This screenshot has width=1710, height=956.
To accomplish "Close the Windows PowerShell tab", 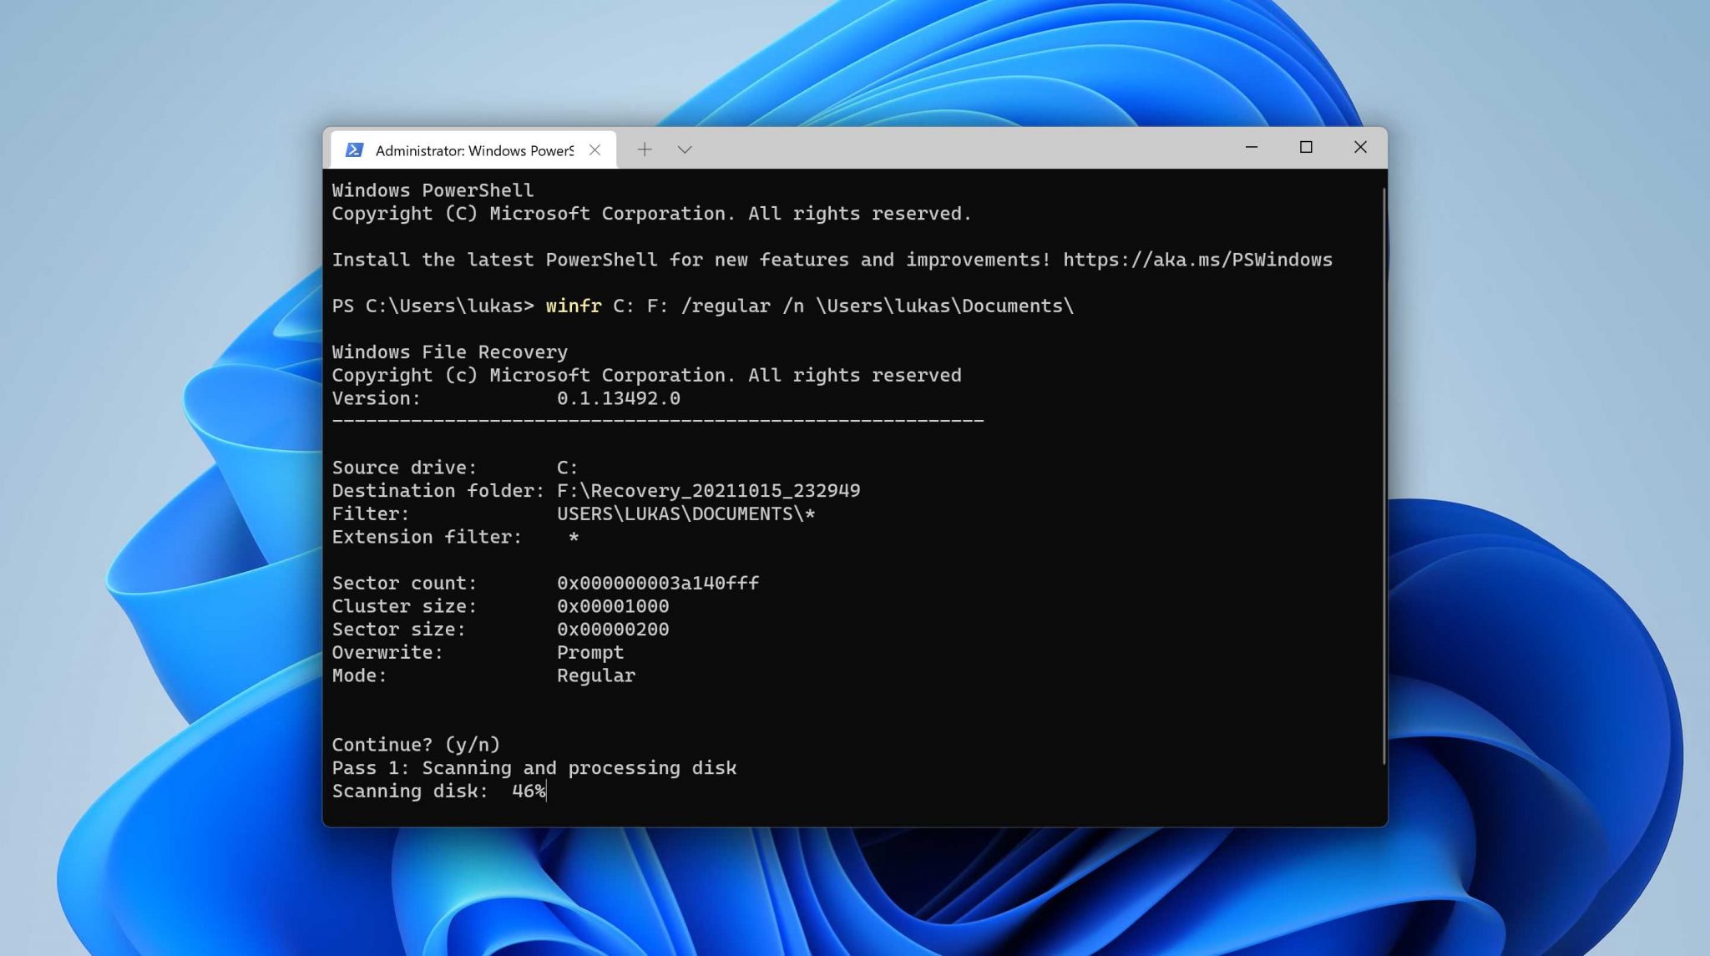I will pos(594,150).
